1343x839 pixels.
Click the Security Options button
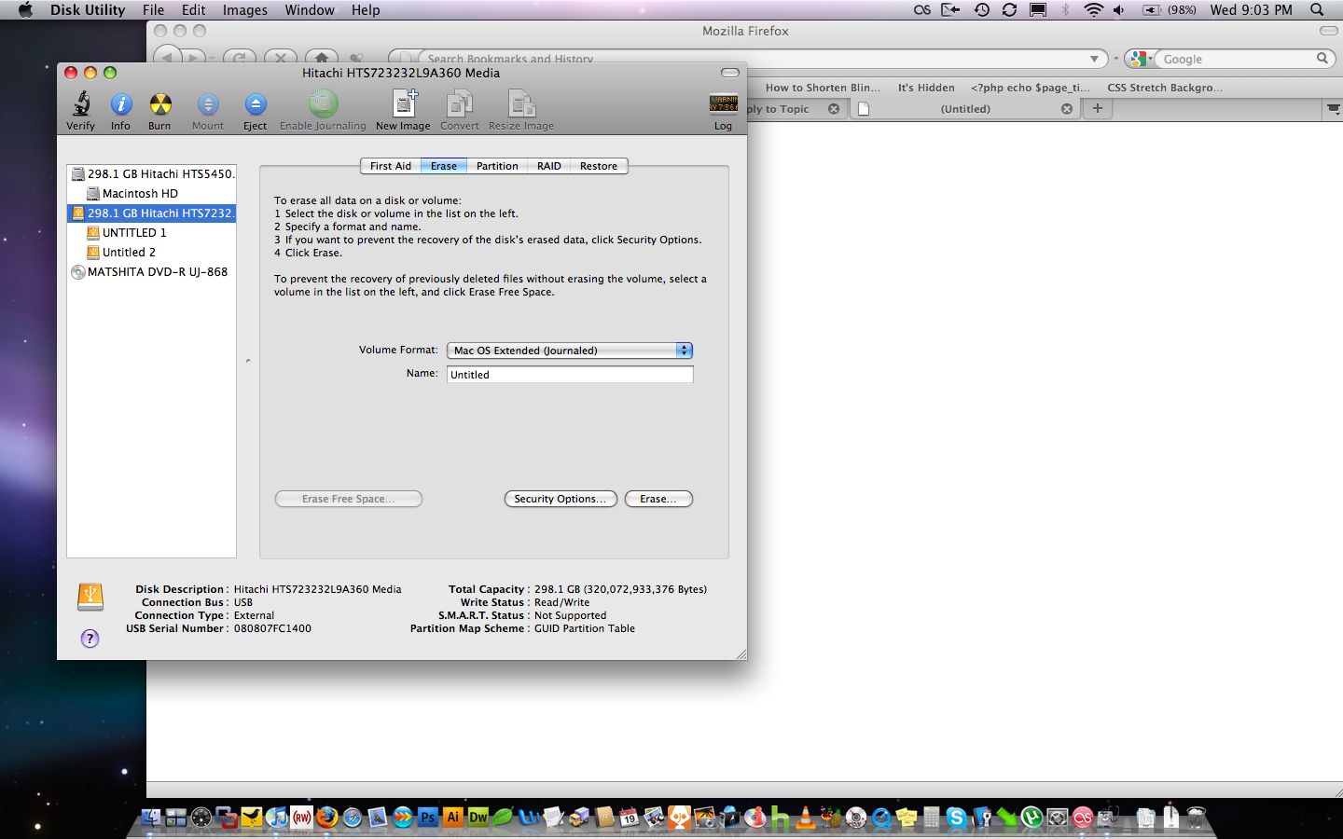click(561, 499)
